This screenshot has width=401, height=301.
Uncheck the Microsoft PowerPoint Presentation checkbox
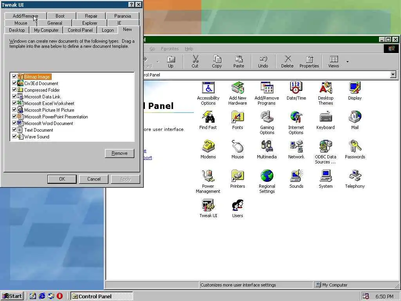click(14, 116)
